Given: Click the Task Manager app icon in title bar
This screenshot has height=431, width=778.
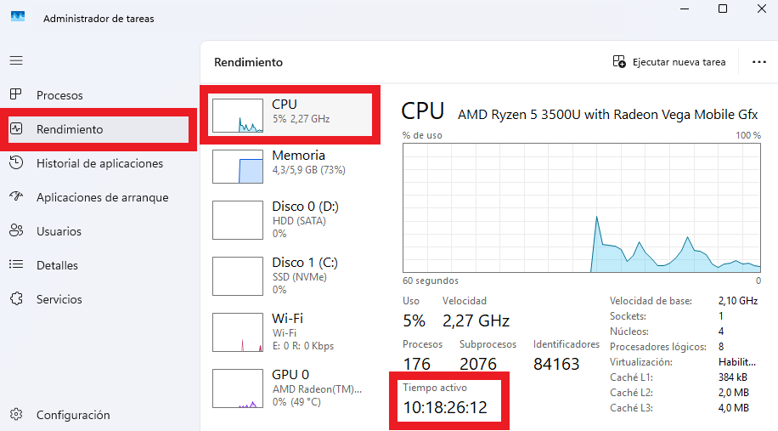Looking at the screenshot, I should pyautogui.click(x=18, y=17).
